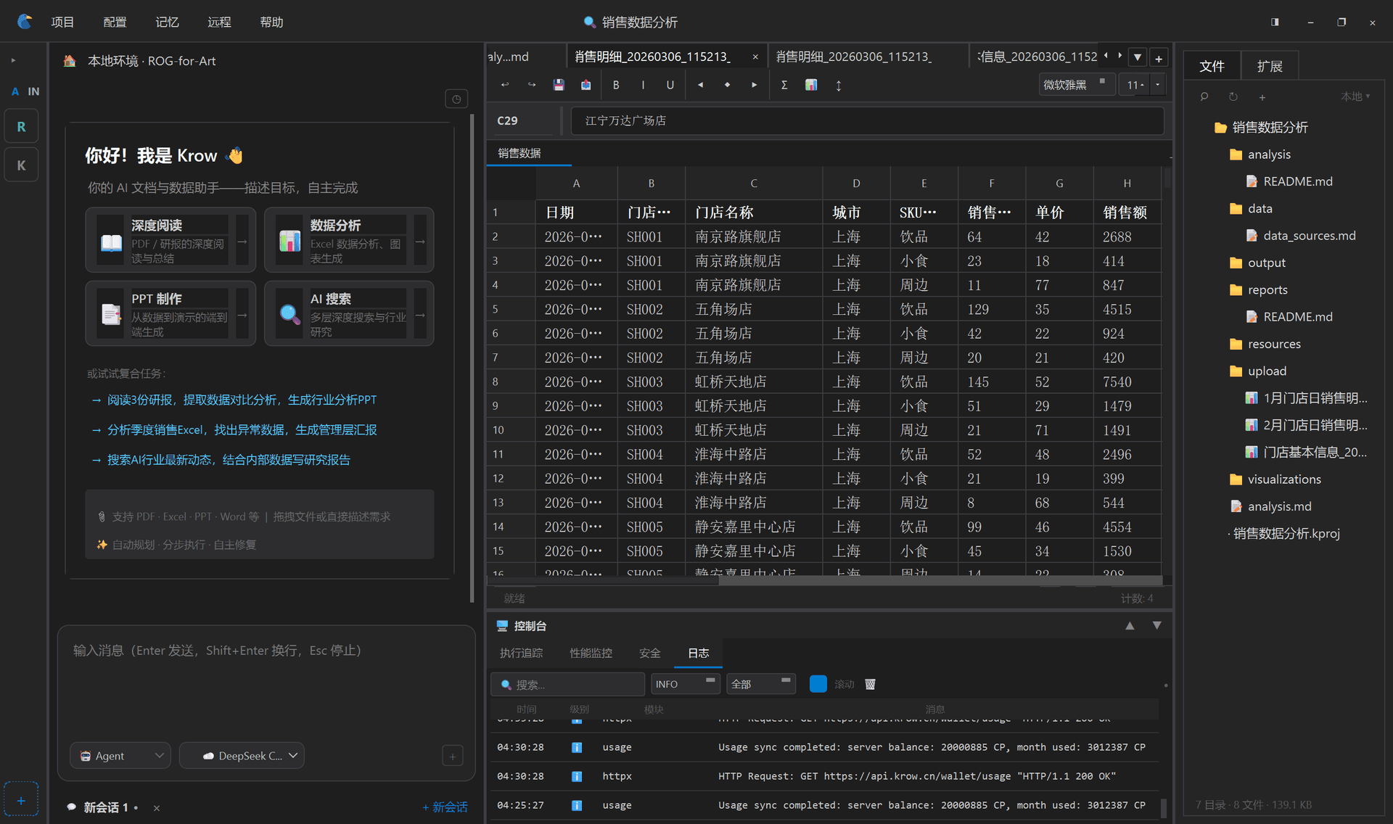Click the sum (Σ) icon

point(784,85)
